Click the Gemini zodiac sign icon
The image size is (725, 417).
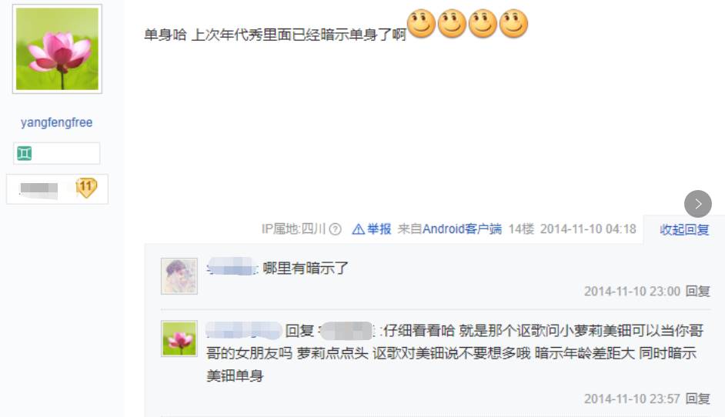click(x=24, y=153)
